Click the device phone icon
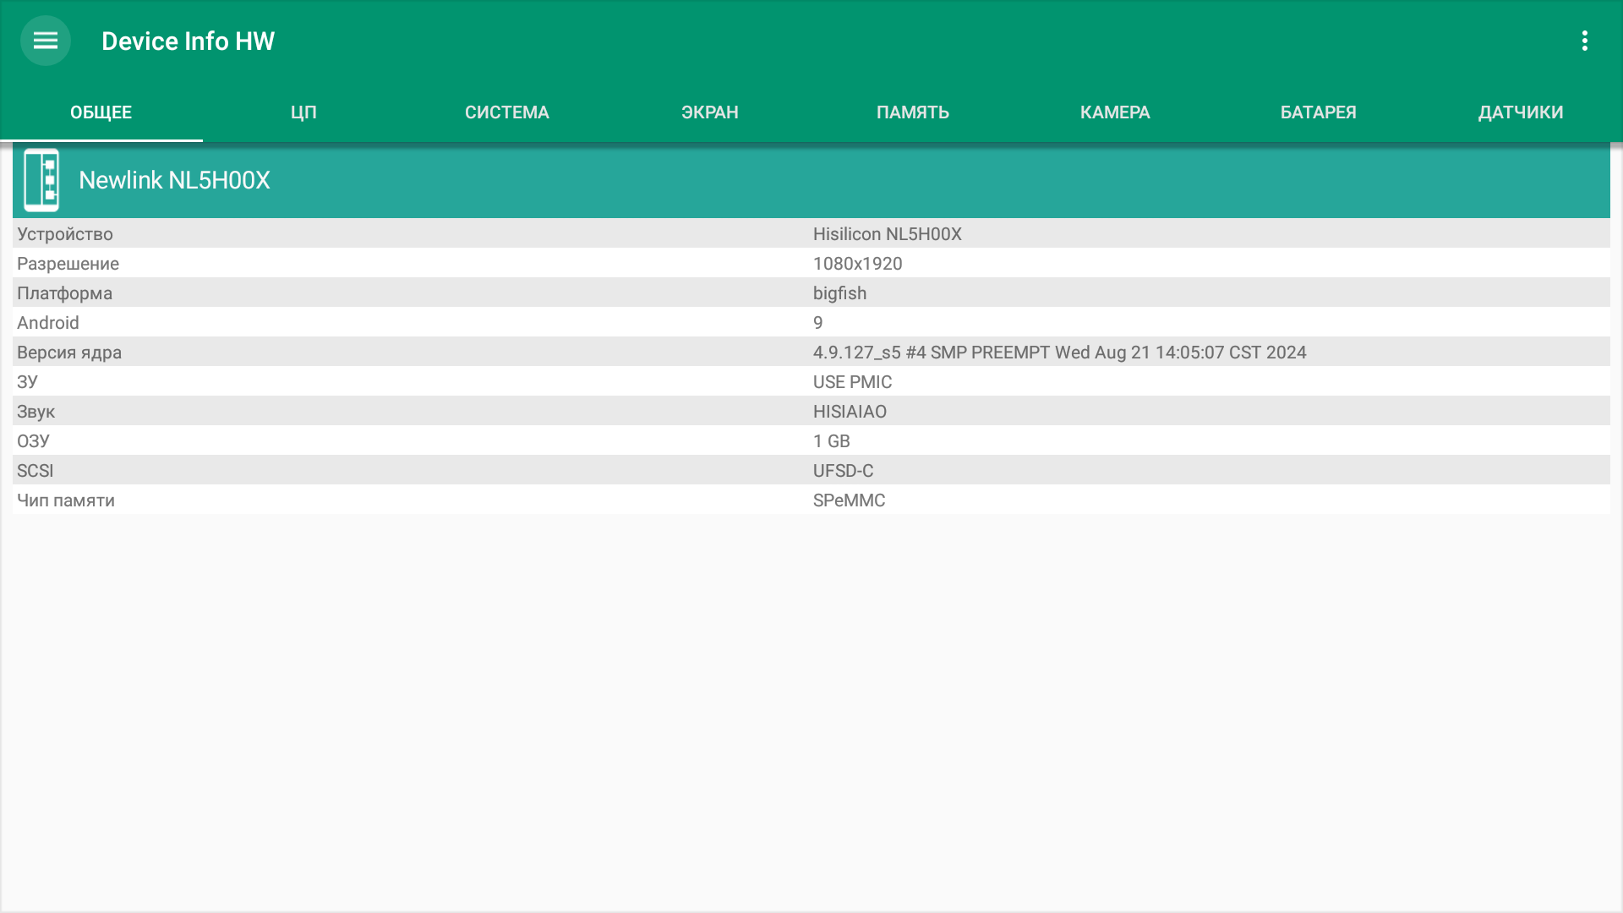1623x913 pixels. [41, 180]
